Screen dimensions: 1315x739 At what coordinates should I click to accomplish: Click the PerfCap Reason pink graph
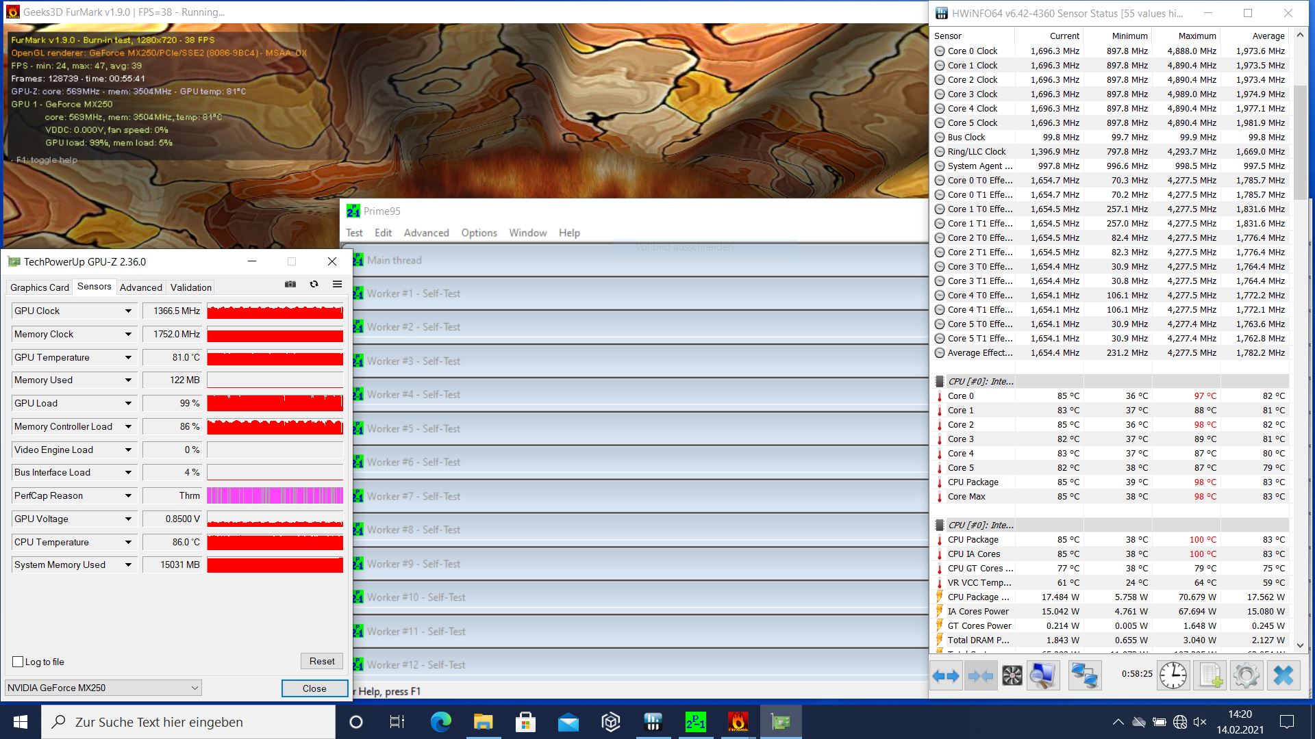coord(275,495)
